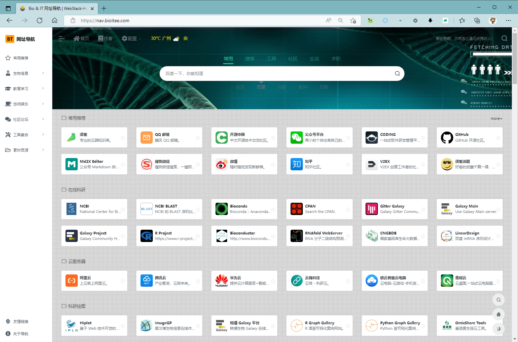Open the 开源中国 card
The width and height of the screenshot is (518, 342).
point(244,138)
